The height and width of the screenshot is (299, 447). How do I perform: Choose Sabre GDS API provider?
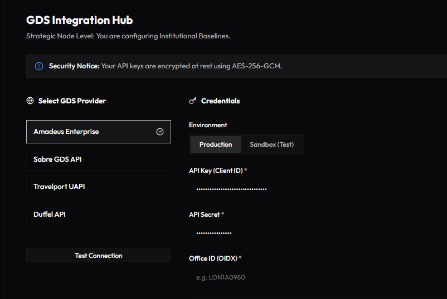click(x=99, y=159)
